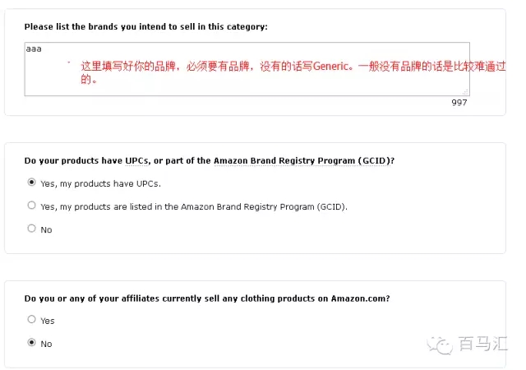Screen dimensions: 526x370
Task: Pick the 'Yes' radio for clothing products question
Action: tap(32, 320)
